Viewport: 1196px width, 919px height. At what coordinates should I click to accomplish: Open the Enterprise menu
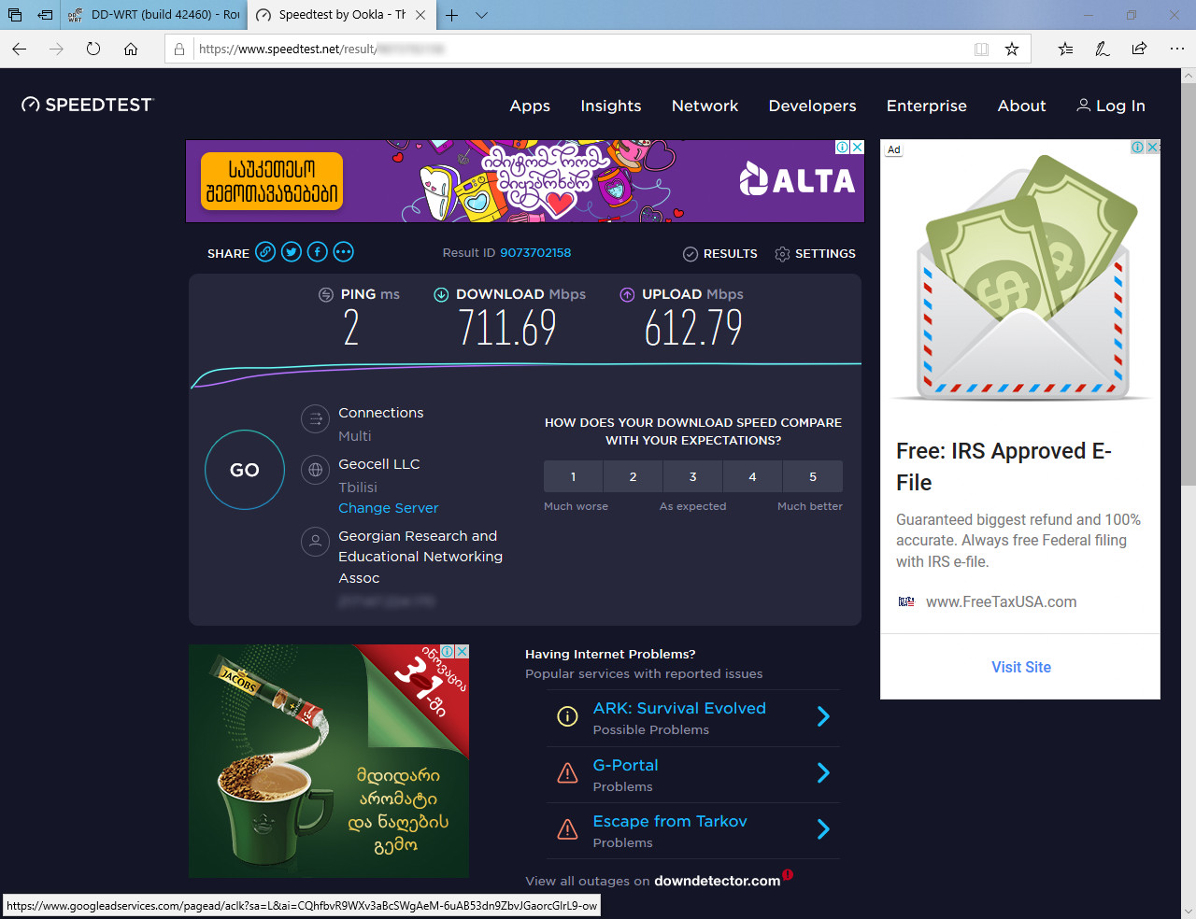(x=927, y=106)
